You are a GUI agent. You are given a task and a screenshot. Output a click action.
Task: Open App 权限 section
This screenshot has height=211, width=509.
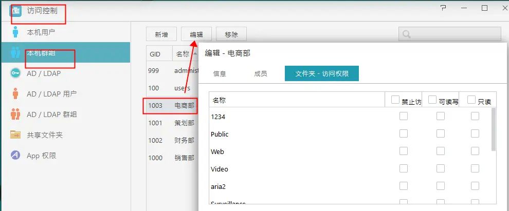click(65, 156)
